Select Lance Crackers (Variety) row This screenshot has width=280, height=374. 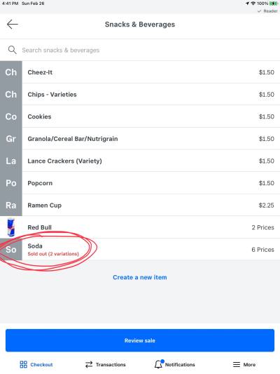pos(140,161)
